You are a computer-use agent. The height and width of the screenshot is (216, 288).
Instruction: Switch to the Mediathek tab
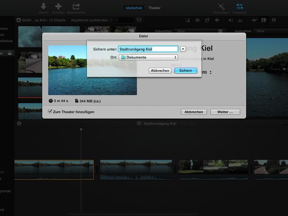point(134,8)
